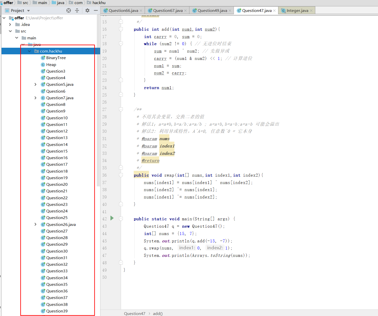Click the Question12 class icon

[43, 131]
